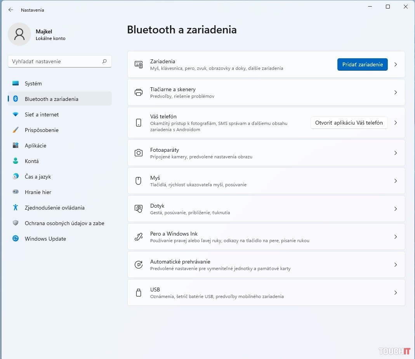Expand the Zariadenia row chevron
The width and height of the screenshot is (415, 359).
pyautogui.click(x=396, y=64)
